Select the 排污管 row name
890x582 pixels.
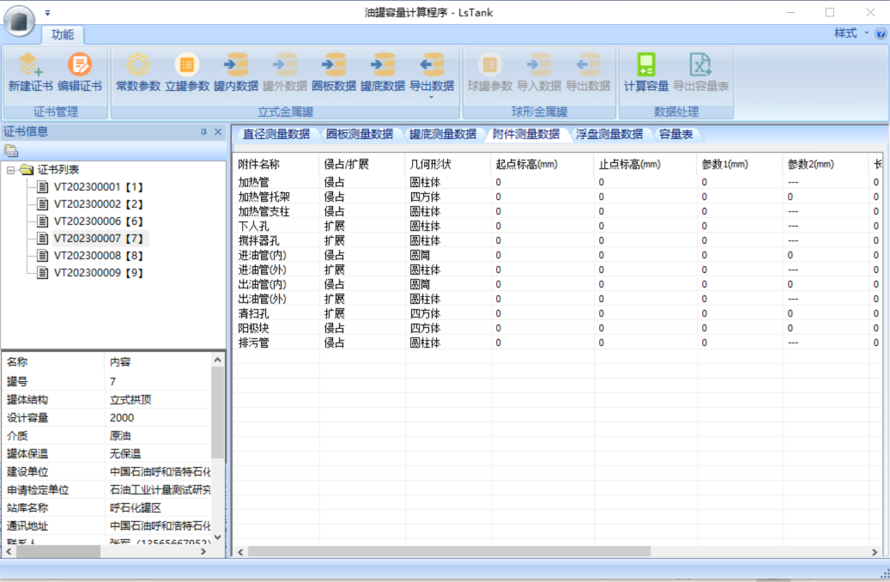click(254, 343)
